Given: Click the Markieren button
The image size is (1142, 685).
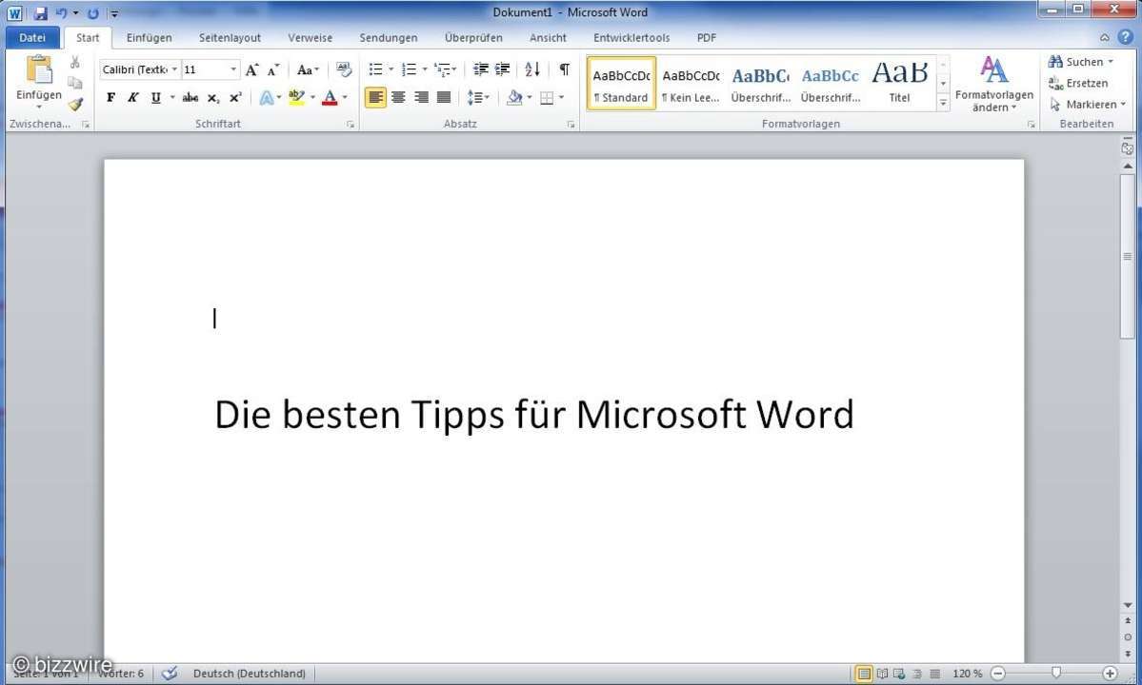Looking at the screenshot, I should pos(1088,104).
